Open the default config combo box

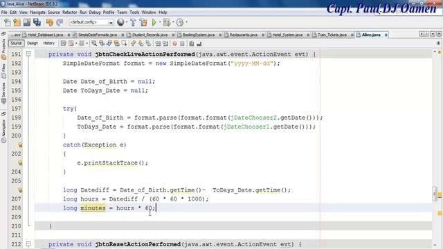click(91, 22)
